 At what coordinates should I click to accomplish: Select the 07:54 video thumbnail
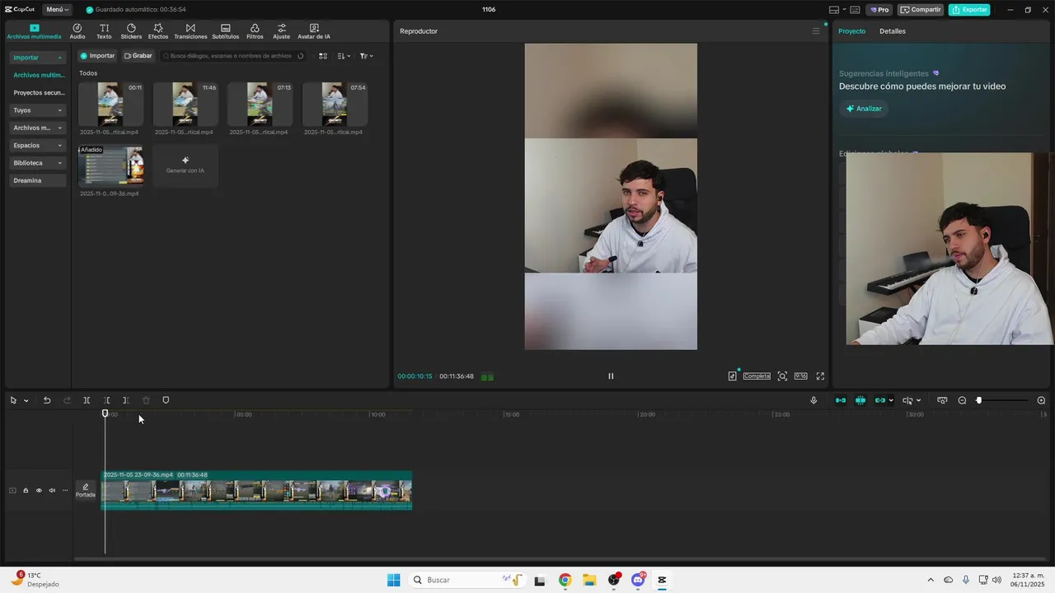pos(335,104)
